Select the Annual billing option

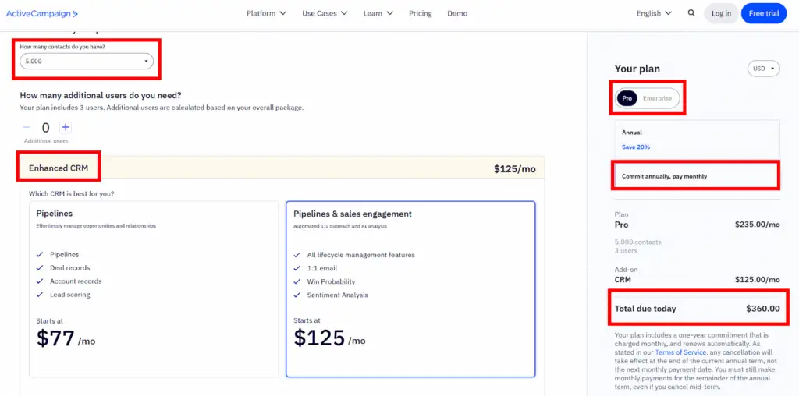(697, 140)
